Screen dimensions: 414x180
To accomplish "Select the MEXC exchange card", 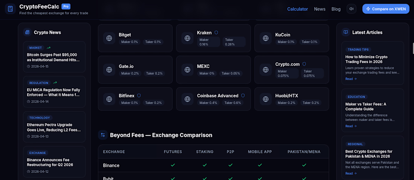I will coord(213,70).
